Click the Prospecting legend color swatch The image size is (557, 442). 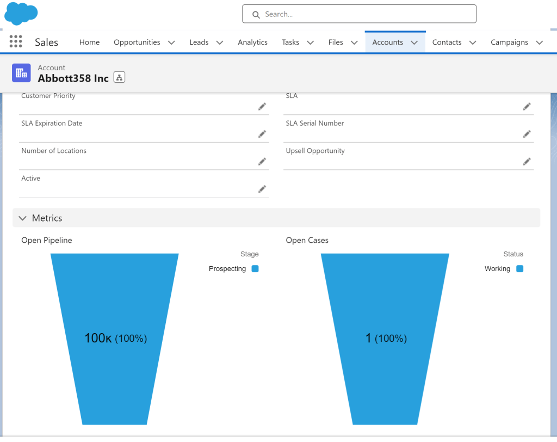point(255,269)
